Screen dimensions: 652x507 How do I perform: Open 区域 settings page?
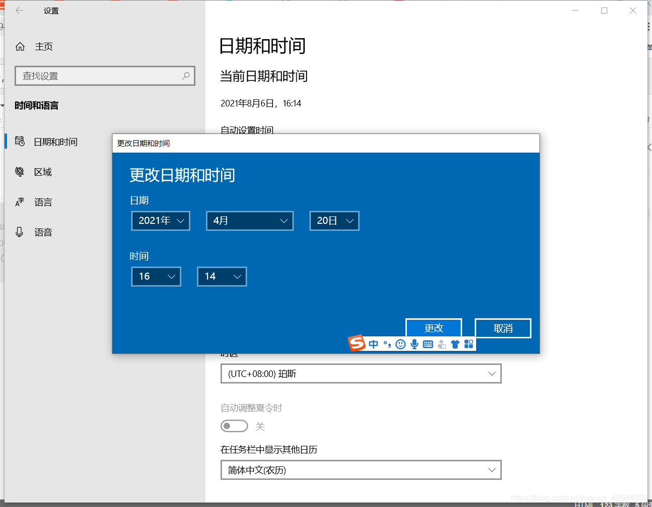point(43,172)
